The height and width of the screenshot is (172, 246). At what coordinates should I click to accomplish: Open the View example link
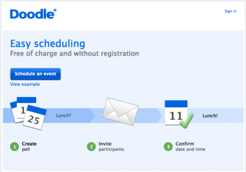(x=25, y=84)
